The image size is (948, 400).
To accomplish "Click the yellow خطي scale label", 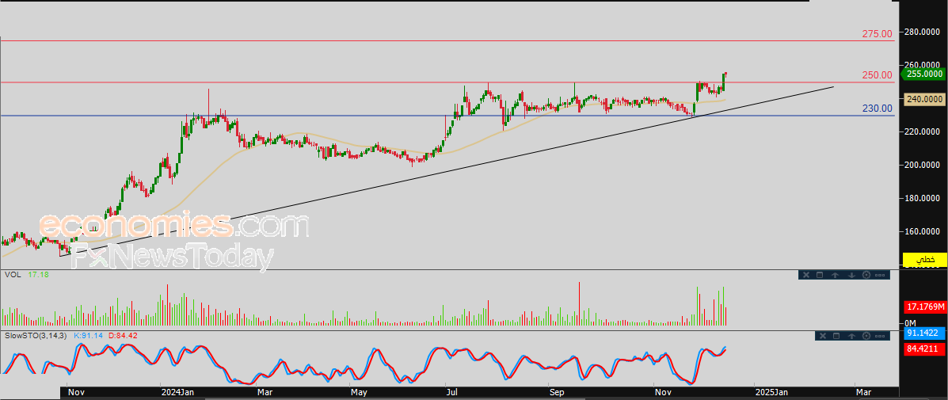I will click(x=924, y=259).
